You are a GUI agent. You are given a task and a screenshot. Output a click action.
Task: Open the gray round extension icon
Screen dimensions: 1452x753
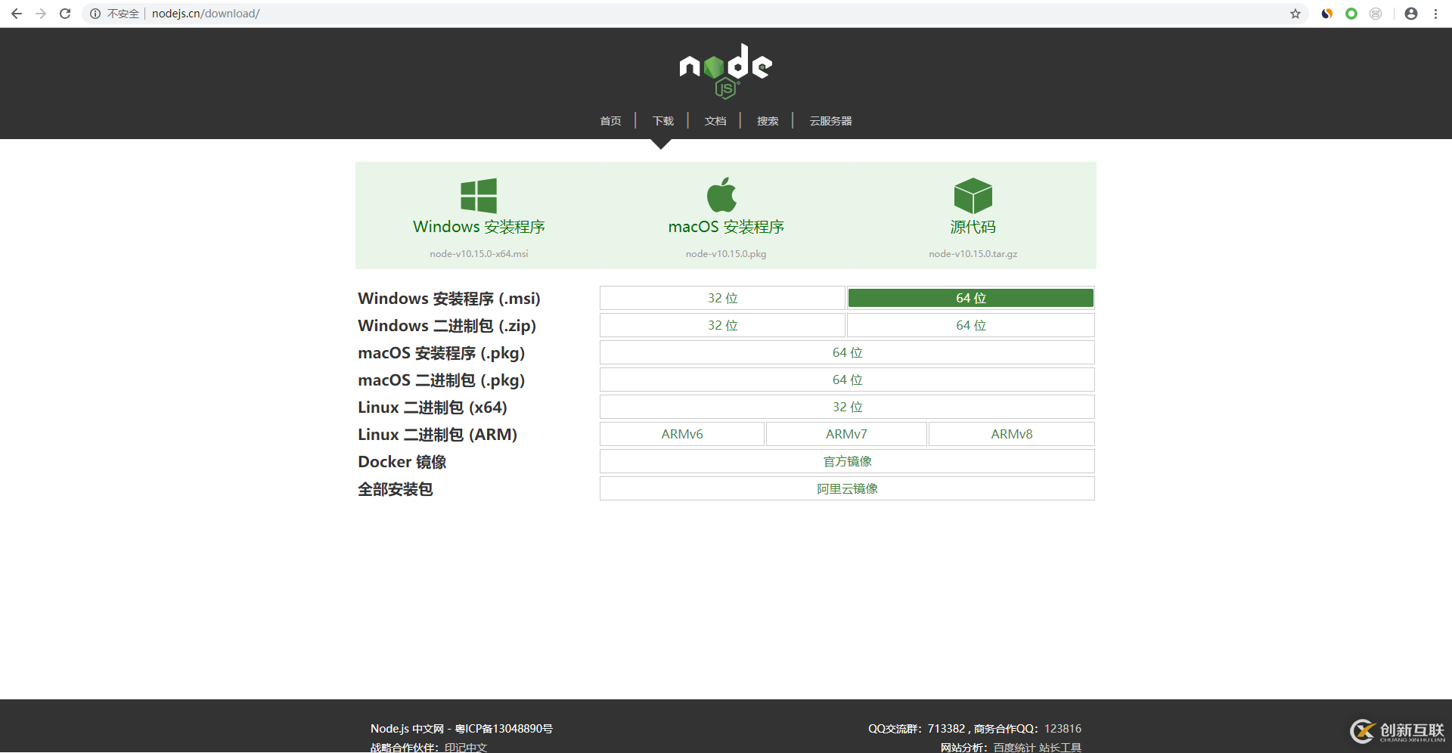(1376, 14)
